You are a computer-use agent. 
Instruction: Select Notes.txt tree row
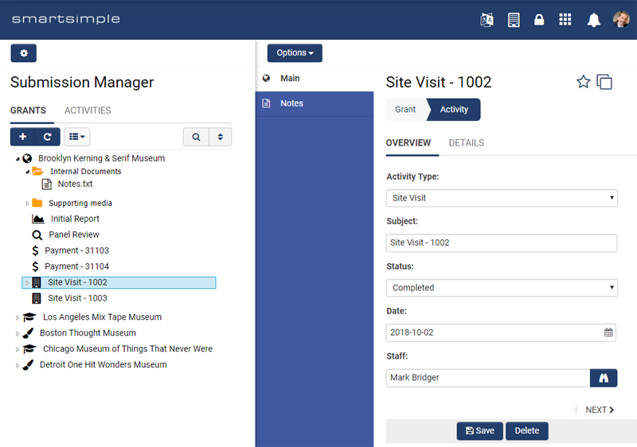(75, 185)
